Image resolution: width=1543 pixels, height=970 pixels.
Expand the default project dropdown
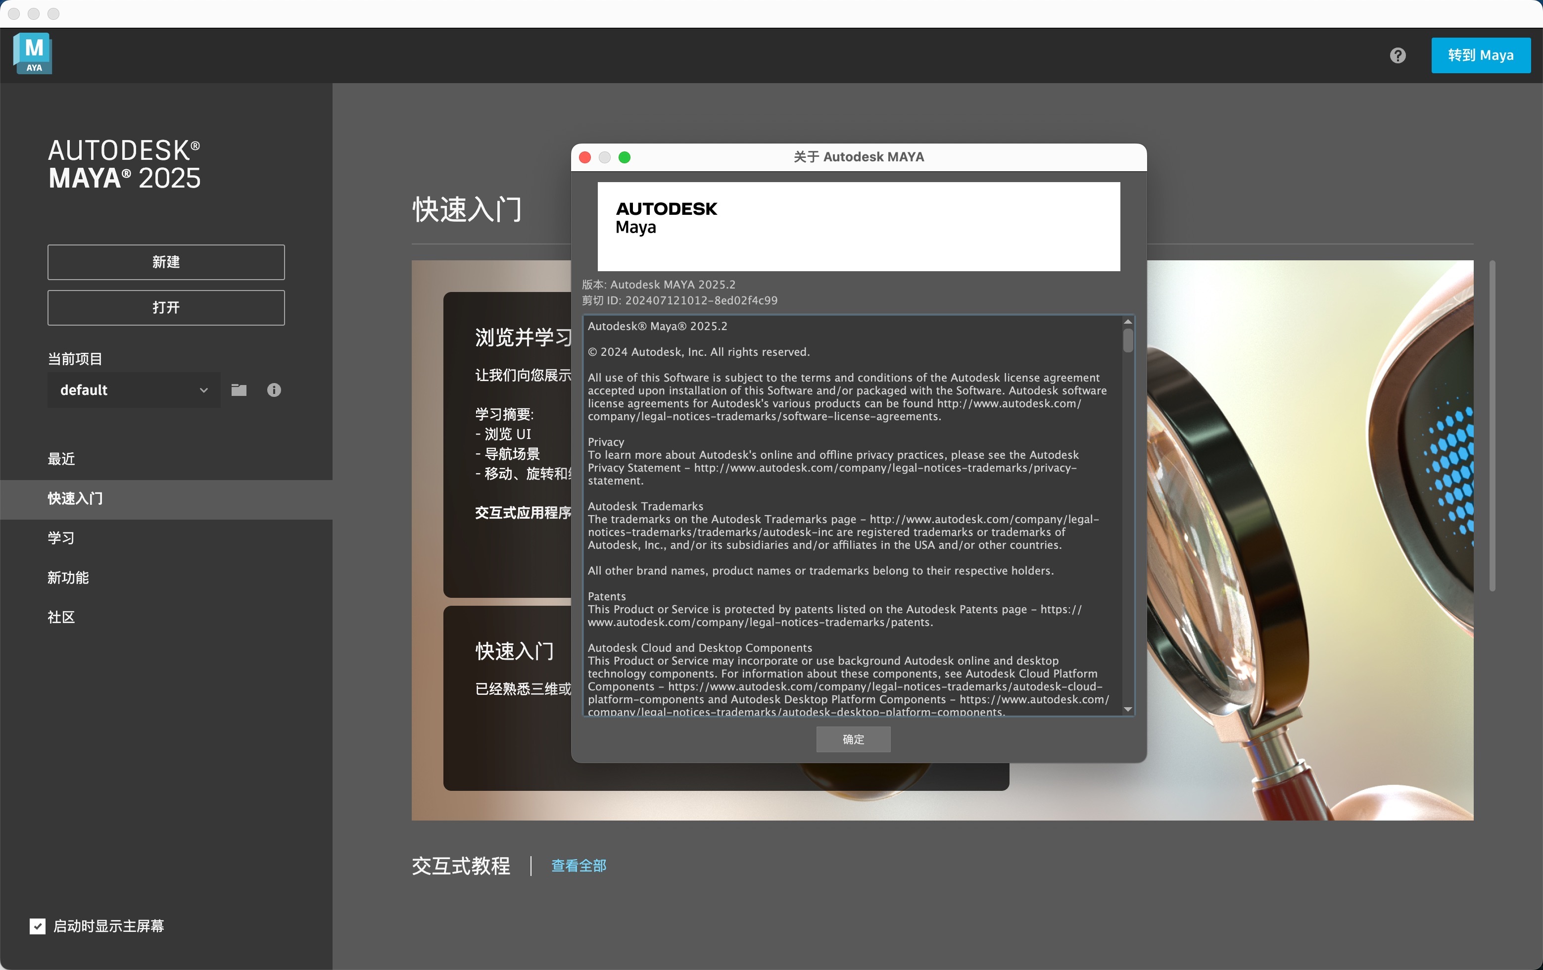[x=134, y=390]
